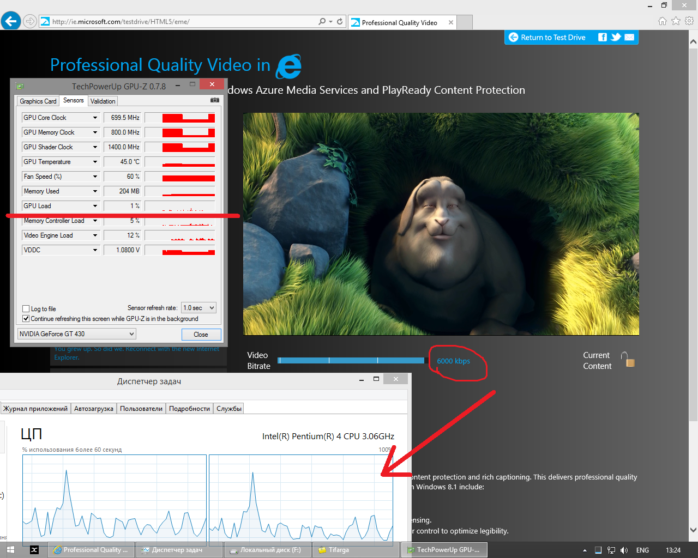This screenshot has width=698, height=558.
Task: Open the NVIDIA GeForce GT 430 device dropdown
Action: 76,333
